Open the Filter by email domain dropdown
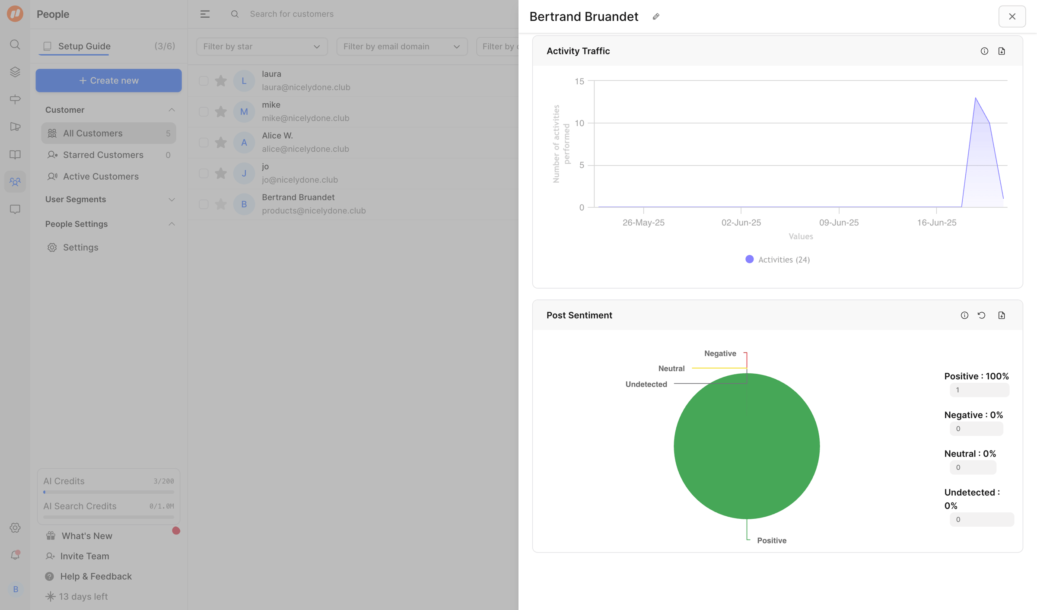Image resolution: width=1037 pixels, height=610 pixels. click(x=402, y=47)
